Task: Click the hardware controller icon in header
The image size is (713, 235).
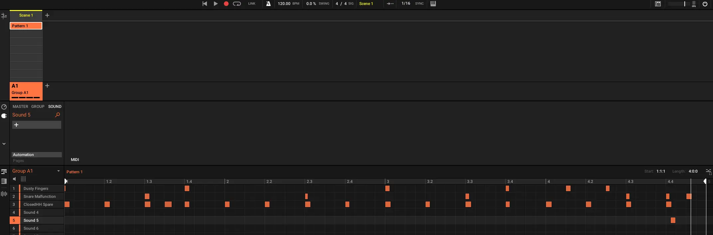Action: coord(658,4)
